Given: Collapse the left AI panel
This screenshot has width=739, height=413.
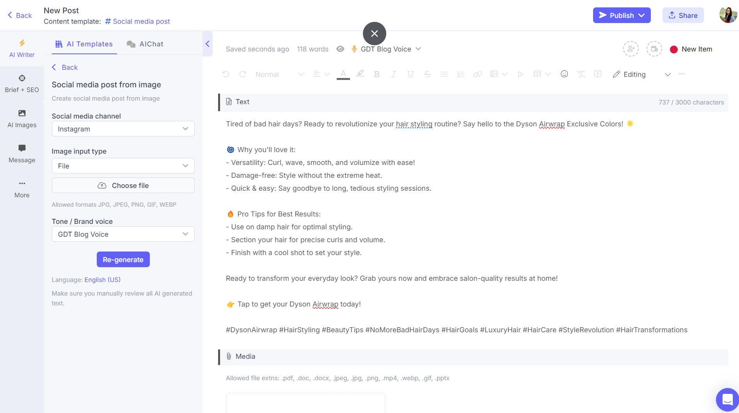Looking at the screenshot, I should (x=208, y=44).
